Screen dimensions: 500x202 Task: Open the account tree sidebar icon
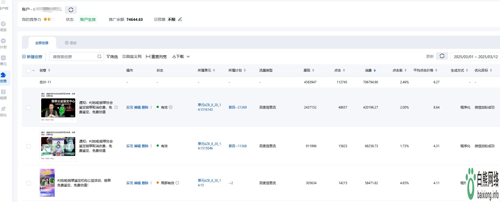3,2
